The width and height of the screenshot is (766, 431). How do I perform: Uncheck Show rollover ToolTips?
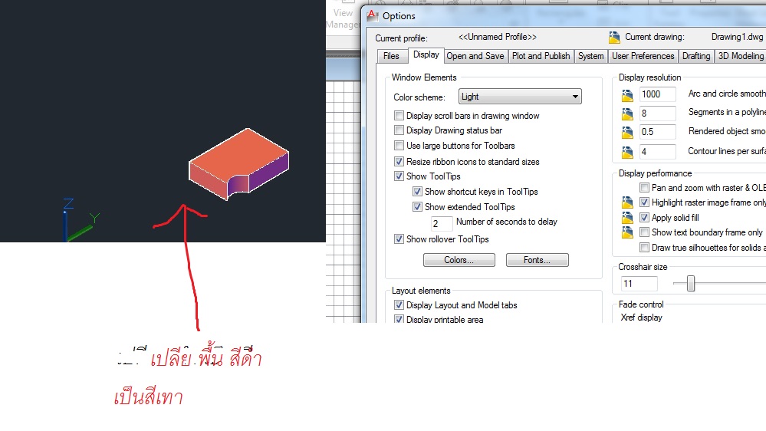point(399,239)
